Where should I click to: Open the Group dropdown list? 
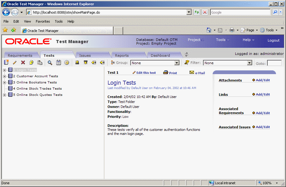pos(177,63)
